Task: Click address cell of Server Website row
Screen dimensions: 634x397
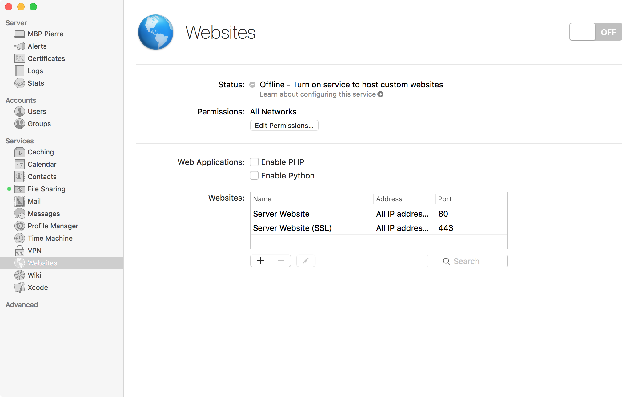Action: pyautogui.click(x=402, y=214)
